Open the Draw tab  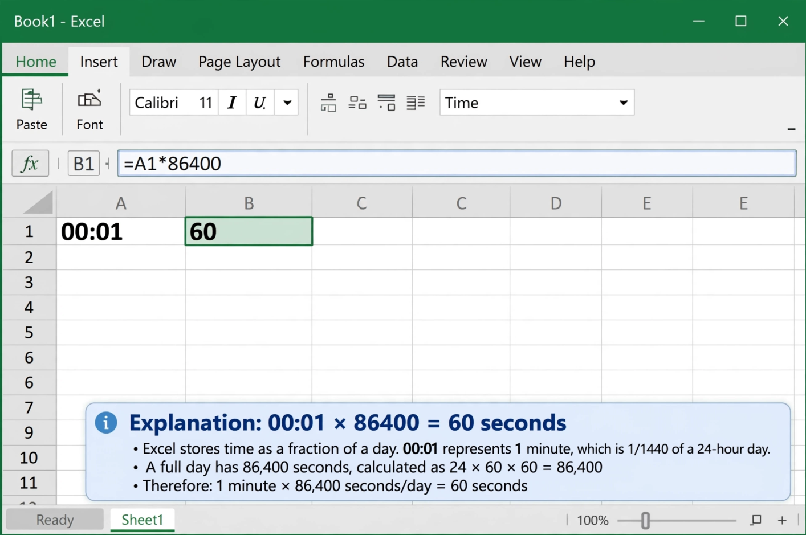tap(158, 62)
